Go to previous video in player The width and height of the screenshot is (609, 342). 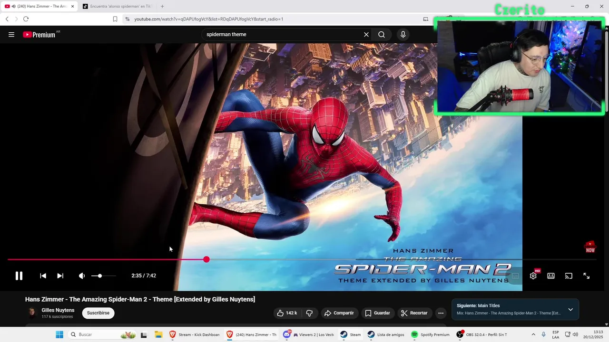click(x=43, y=276)
